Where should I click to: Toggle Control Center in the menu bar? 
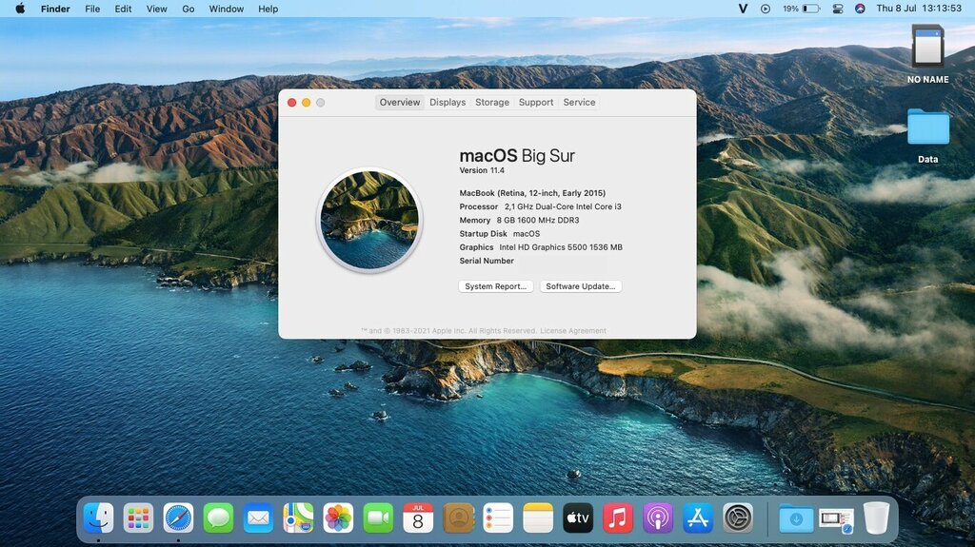click(x=838, y=9)
